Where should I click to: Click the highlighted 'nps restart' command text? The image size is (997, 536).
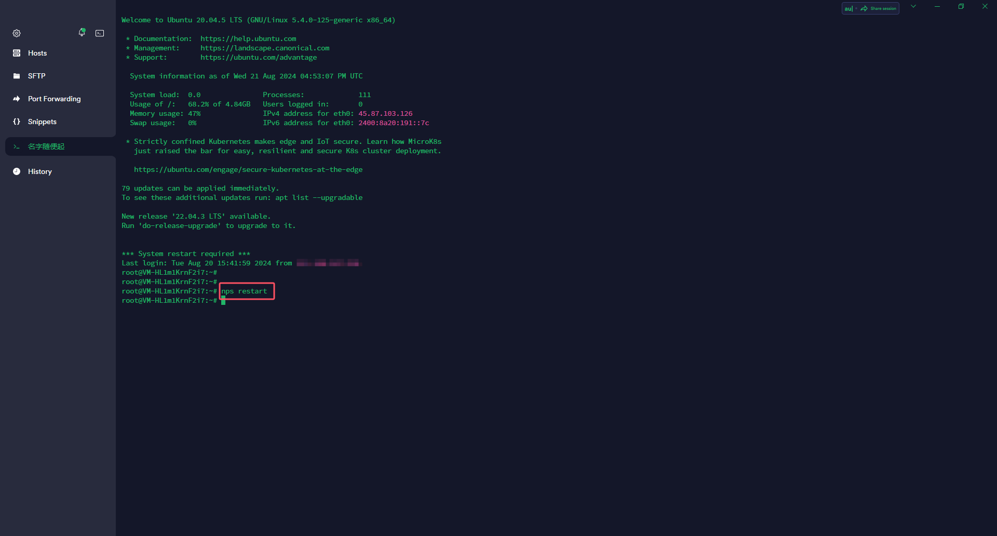pyautogui.click(x=245, y=291)
